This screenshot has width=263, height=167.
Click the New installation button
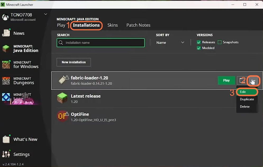tap(74, 62)
